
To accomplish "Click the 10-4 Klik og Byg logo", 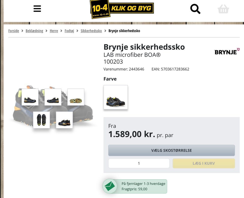I will (122, 9).
